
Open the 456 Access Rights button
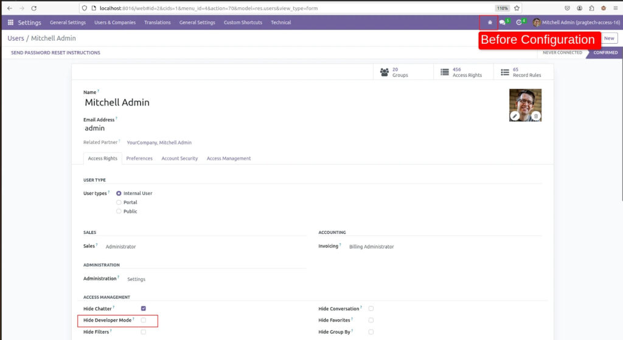click(x=461, y=72)
